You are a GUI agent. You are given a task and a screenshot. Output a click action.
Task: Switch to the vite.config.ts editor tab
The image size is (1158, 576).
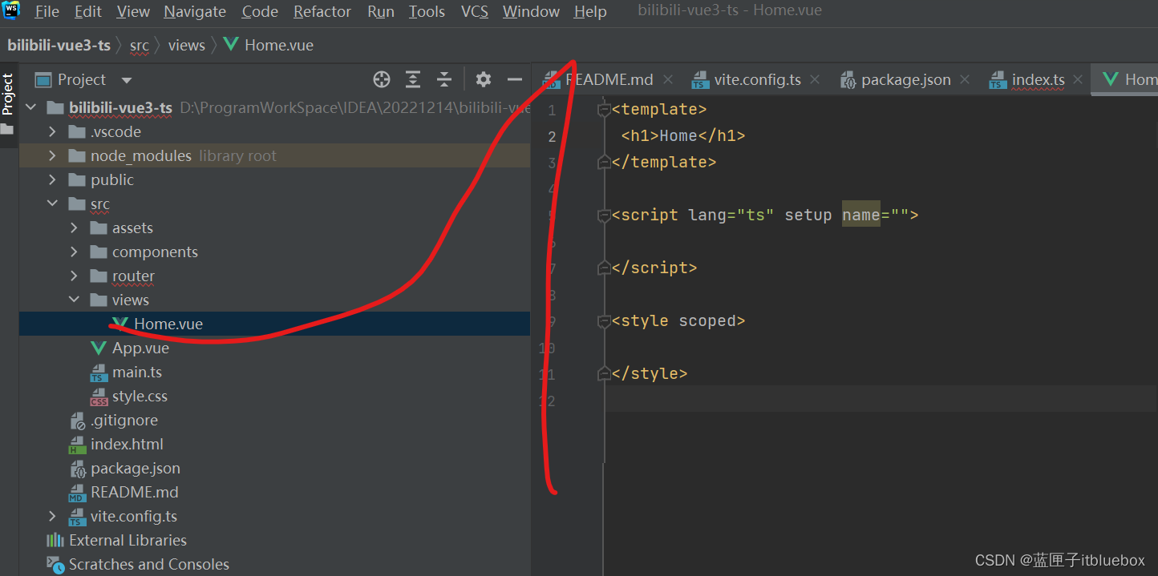click(757, 79)
